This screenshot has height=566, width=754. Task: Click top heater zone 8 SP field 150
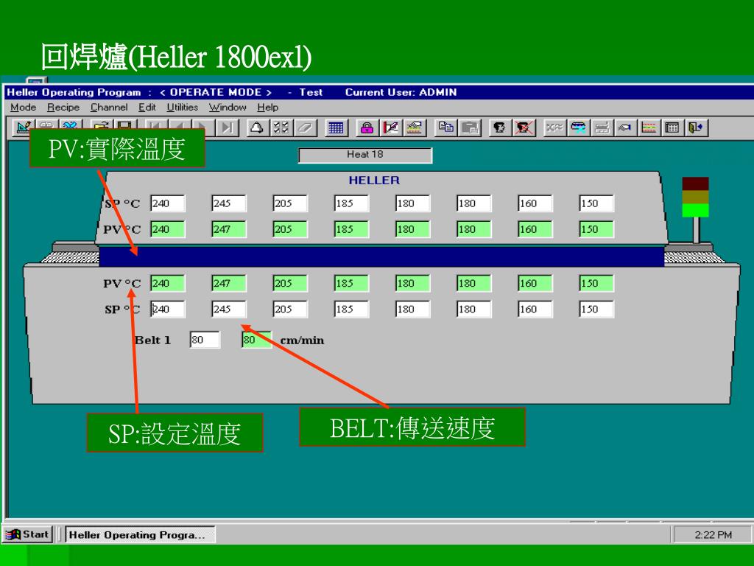596,203
